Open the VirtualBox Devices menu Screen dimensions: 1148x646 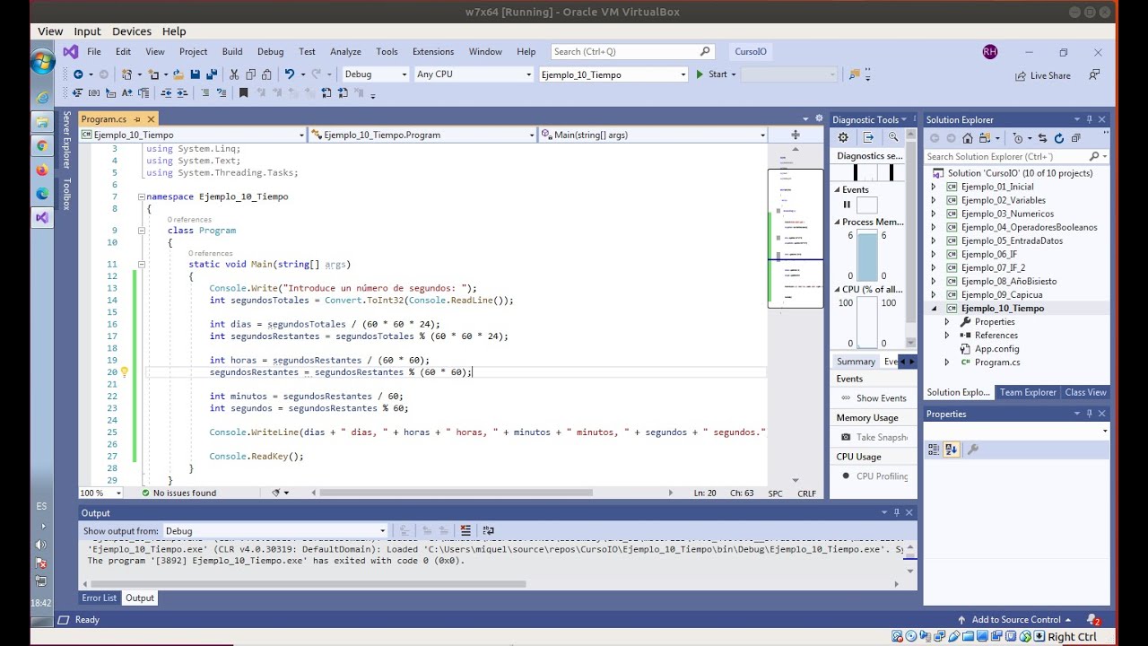(131, 31)
